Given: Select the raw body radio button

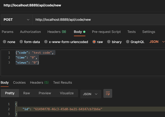Looking at the screenshot, I should 94,42.
